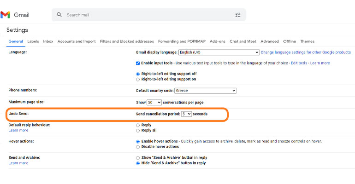Select Right-to-left editing support on
The height and width of the screenshot is (184, 355).
[138, 80]
